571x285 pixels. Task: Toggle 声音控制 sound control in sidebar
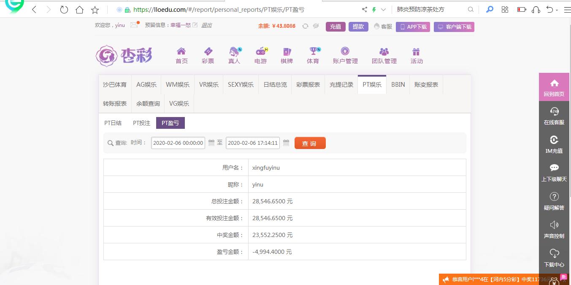(554, 225)
